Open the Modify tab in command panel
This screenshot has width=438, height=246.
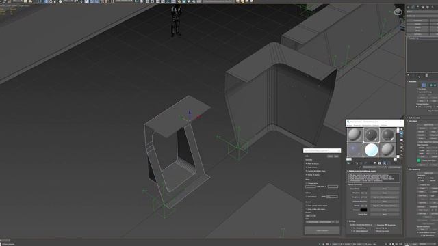coord(413,7)
